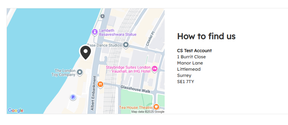Click the orange restaurant fork icon

tap(100, 84)
